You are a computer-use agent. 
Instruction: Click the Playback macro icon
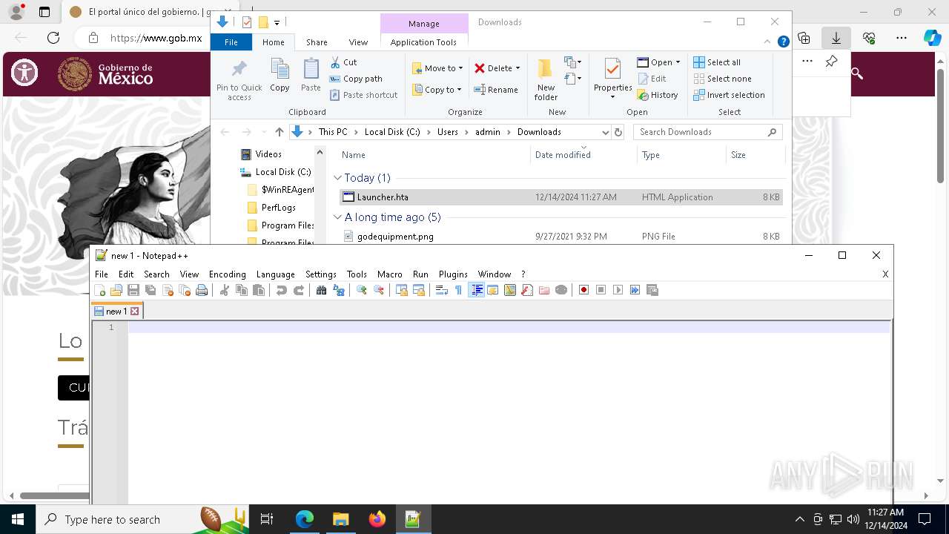point(618,290)
